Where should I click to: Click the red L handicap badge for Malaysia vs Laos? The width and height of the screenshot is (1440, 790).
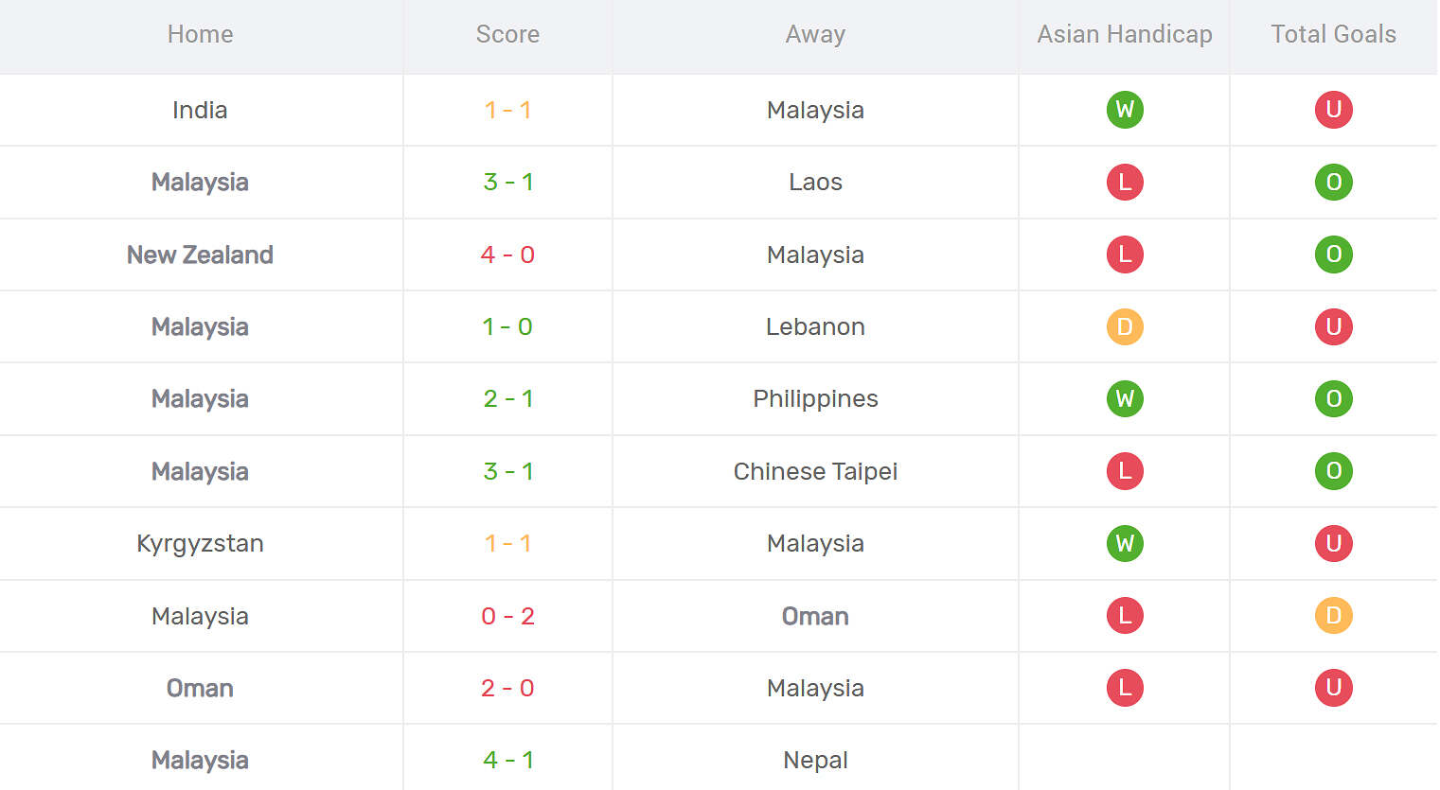(1125, 182)
